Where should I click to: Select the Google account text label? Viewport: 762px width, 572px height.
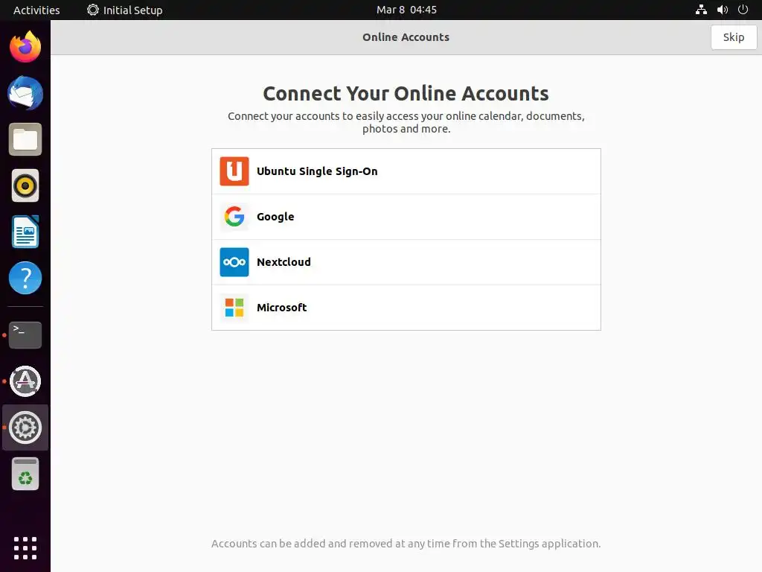point(275,217)
